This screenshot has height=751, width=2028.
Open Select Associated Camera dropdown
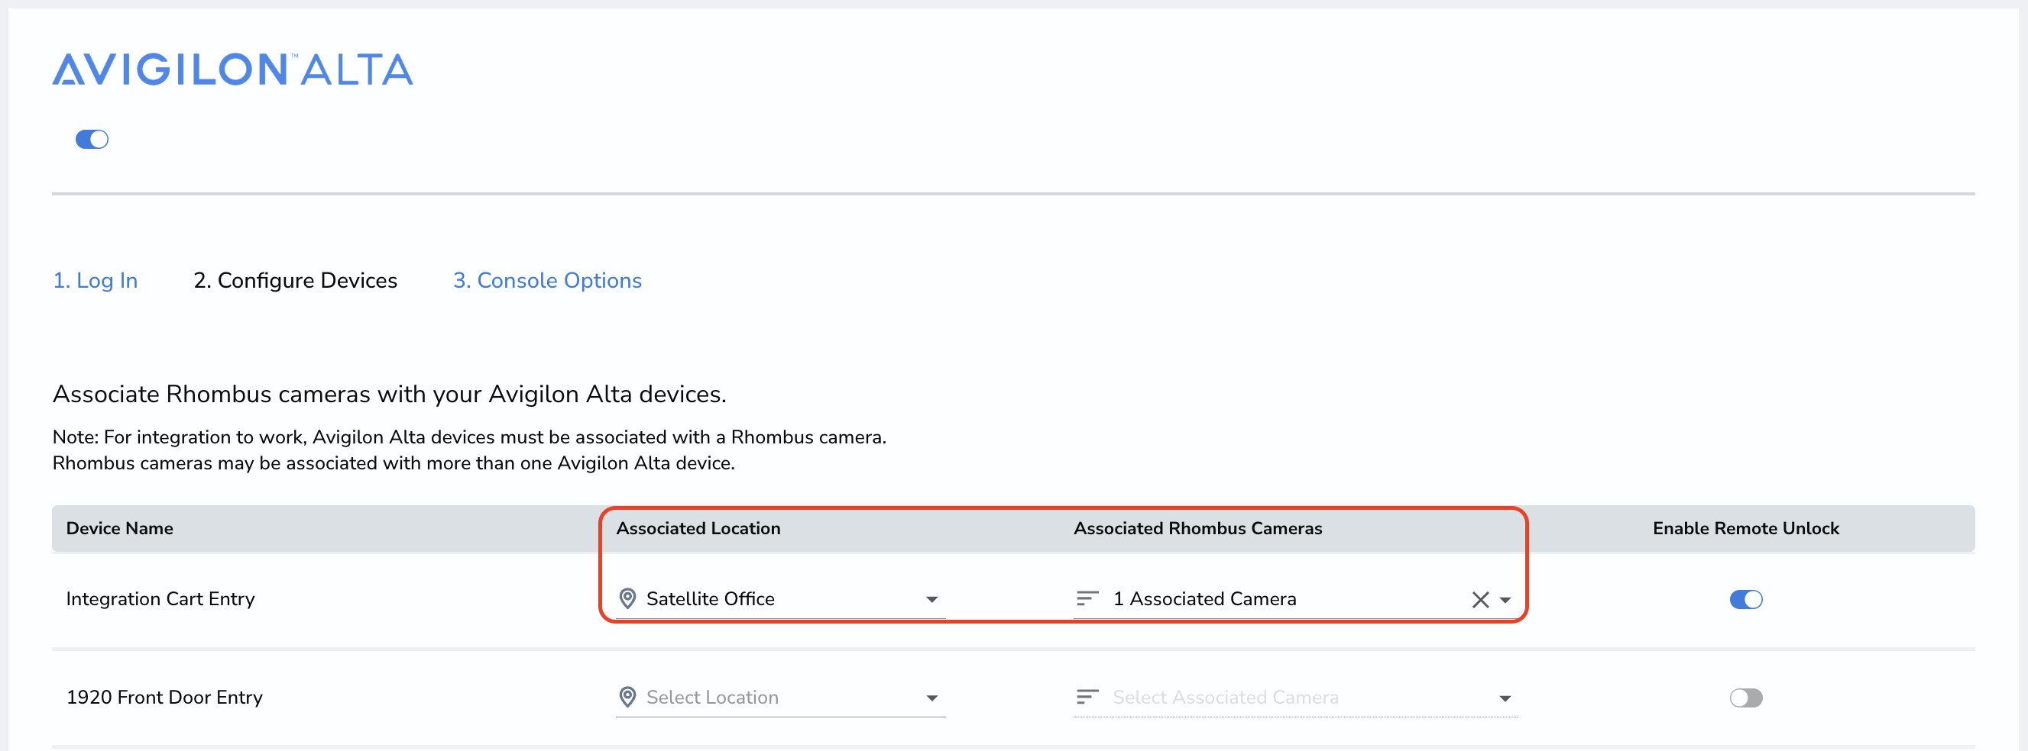[x=1294, y=697]
